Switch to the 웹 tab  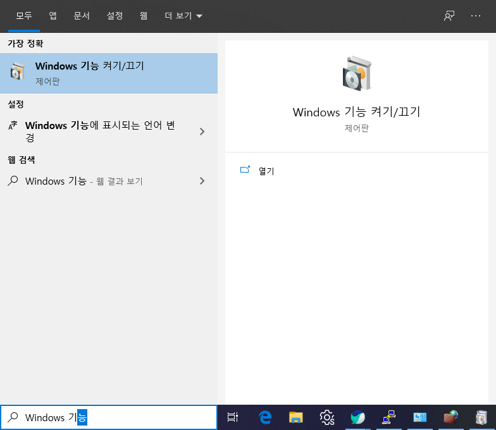[x=144, y=16]
